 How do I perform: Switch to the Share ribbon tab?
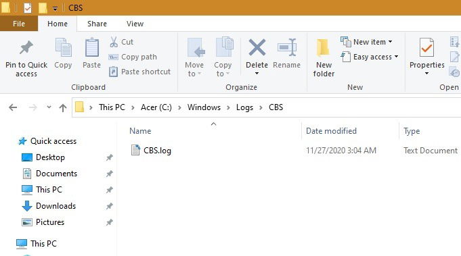[97, 24]
